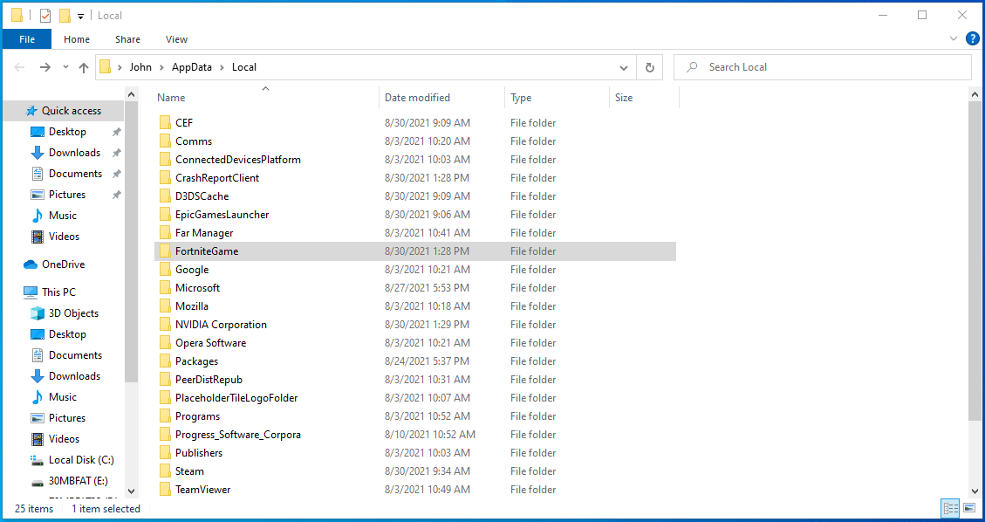This screenshot has height=522, width=985.
Task: Click the PeerDistRepub folder name
Action: coord(209,380)
